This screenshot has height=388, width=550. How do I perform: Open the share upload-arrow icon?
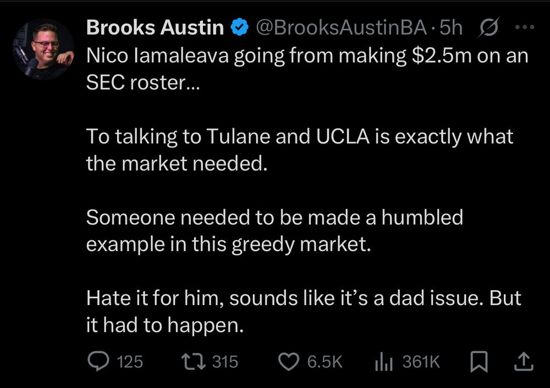click(x=524, y=361)
